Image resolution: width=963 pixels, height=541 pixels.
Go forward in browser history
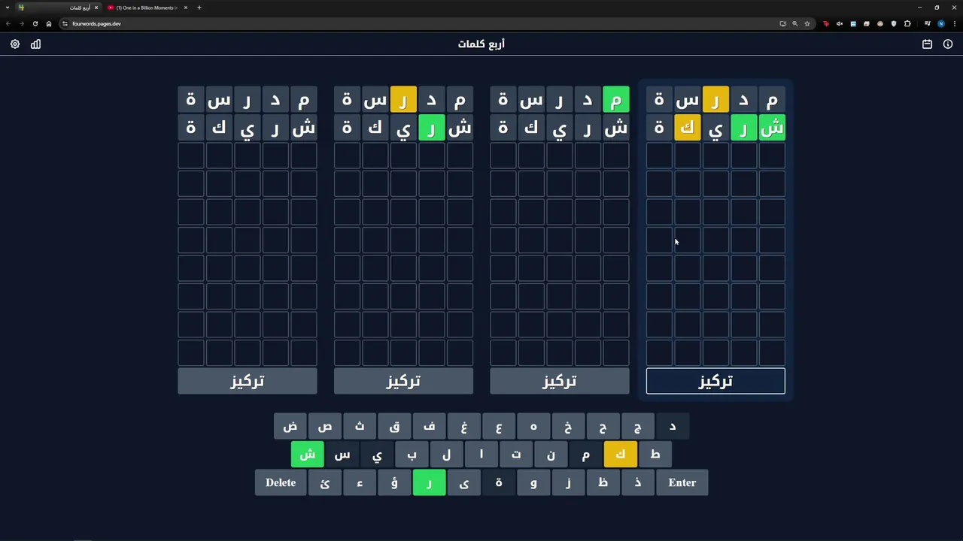click(x=21, y=23)
